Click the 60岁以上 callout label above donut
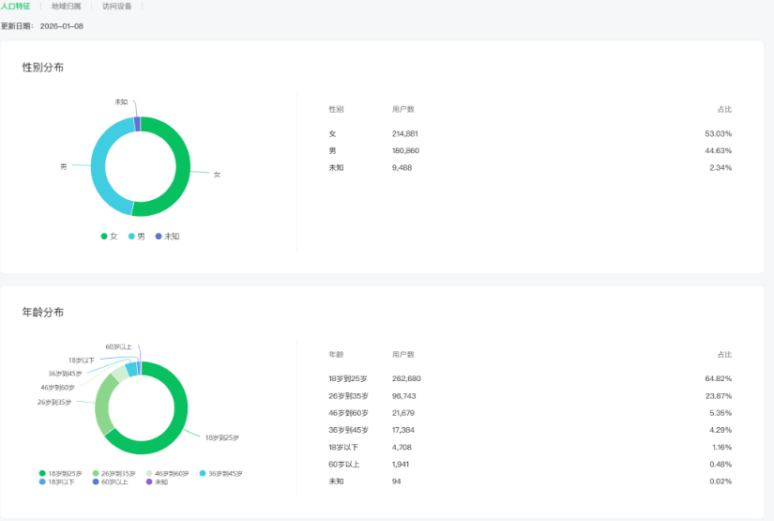The image size is (774, 521). coord(118,346)
